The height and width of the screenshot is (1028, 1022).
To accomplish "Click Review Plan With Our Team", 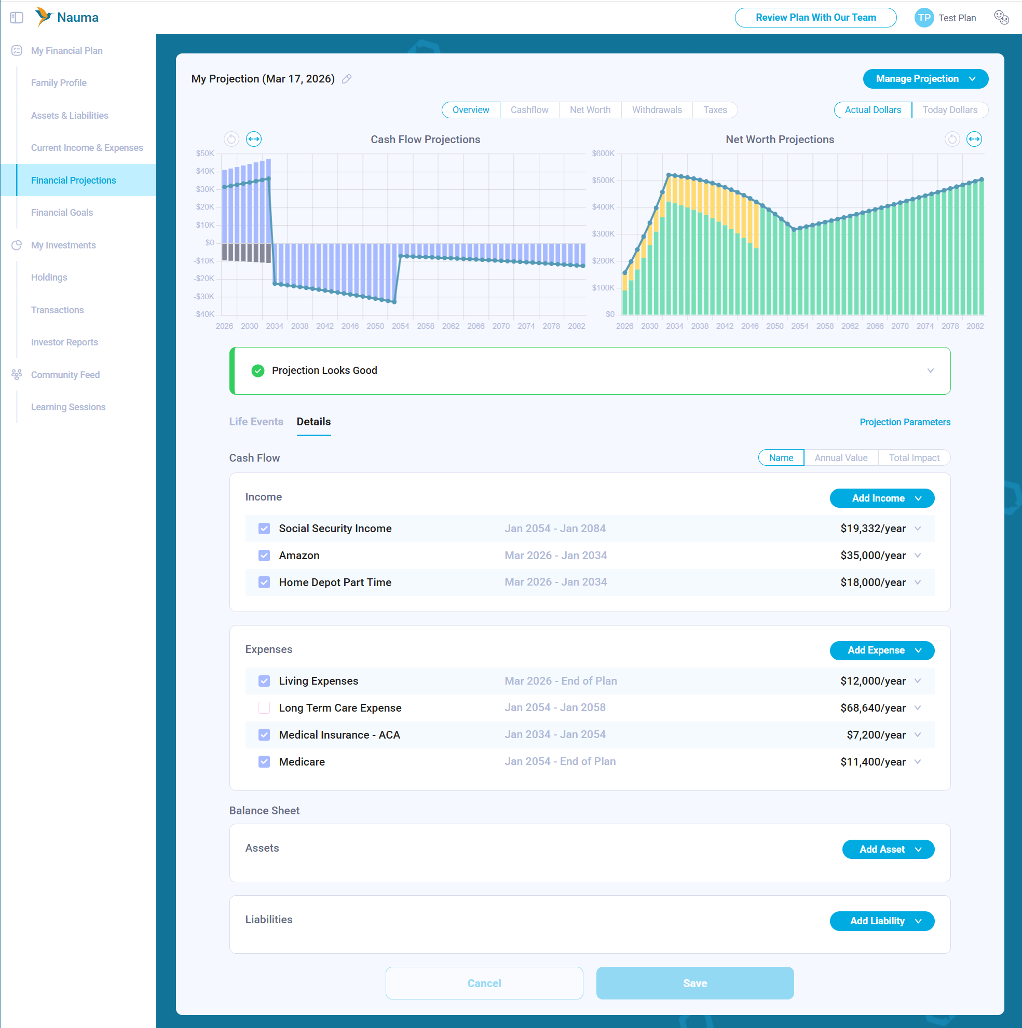I will tap(815, 18).
